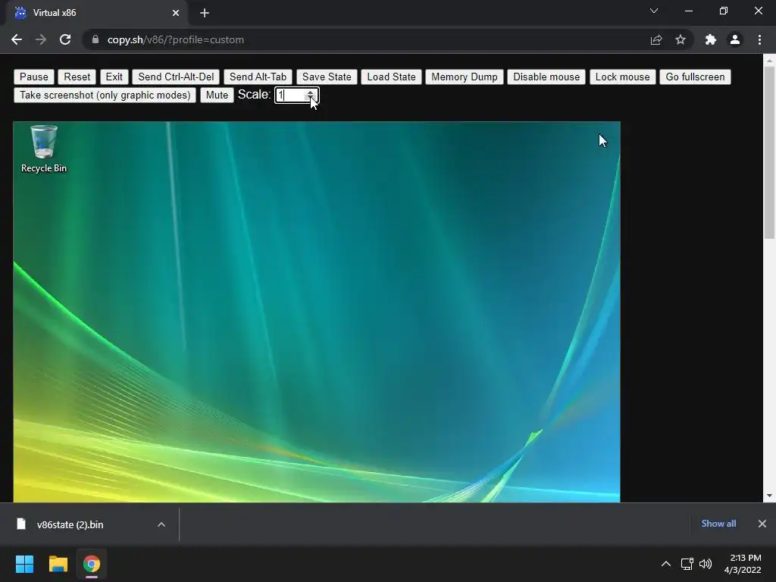776x582 pixels.
Task: Click the browser forward arrow
Action: click(x=41, y=39)
